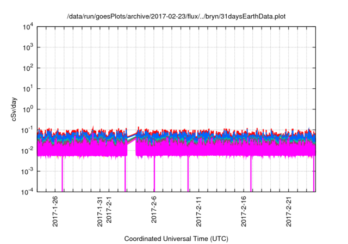Click the magenta downward spike nearest 2017-1-26

[63, 174]
